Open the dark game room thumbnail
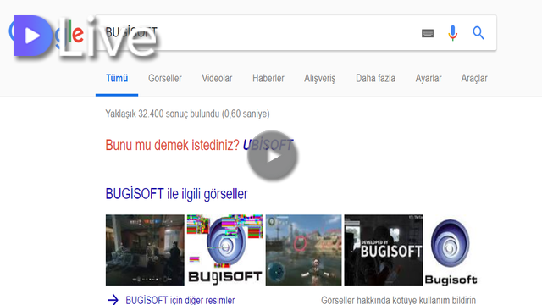 (x=145, y=250)
